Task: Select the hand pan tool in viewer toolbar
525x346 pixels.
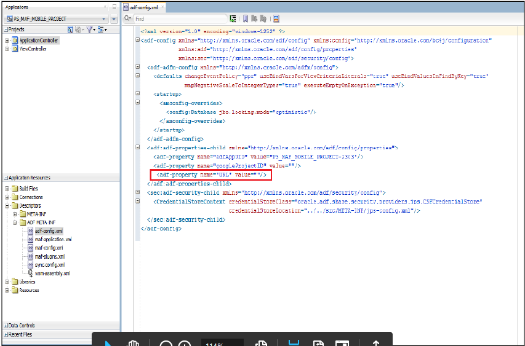Action: coord(134,343)
